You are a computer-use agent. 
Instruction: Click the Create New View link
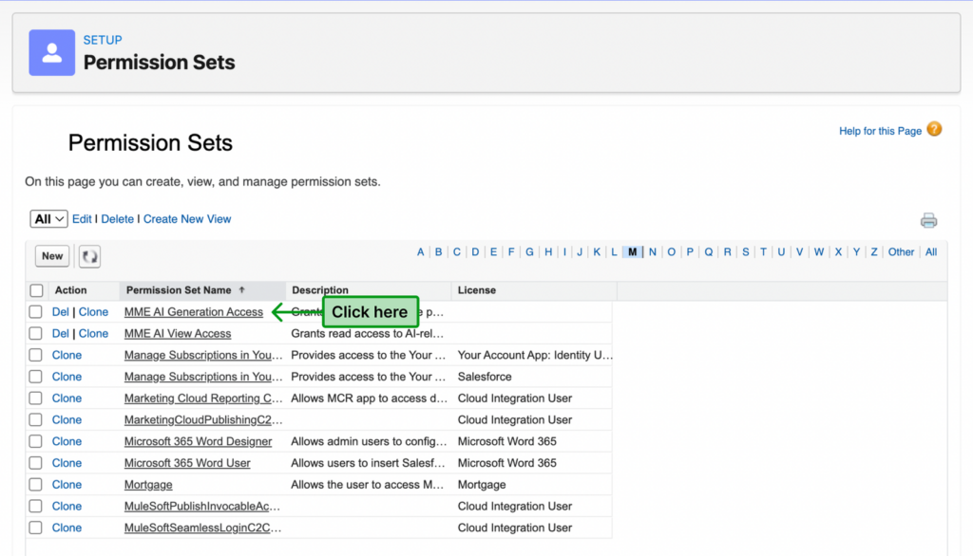coord(187,219)
